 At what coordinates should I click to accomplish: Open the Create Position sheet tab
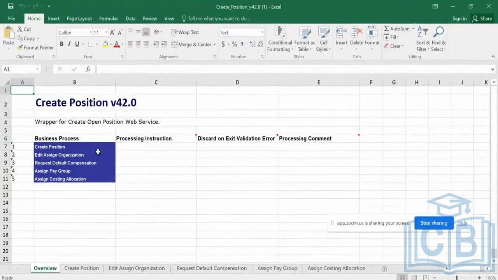pyautogui.click(x=81, y=268)
